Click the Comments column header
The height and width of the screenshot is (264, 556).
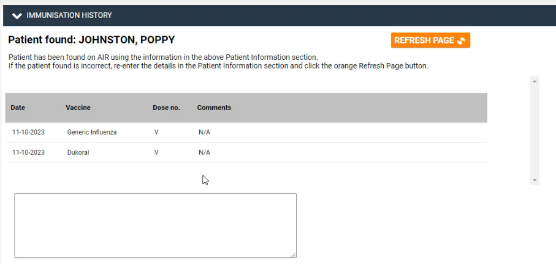214,108
